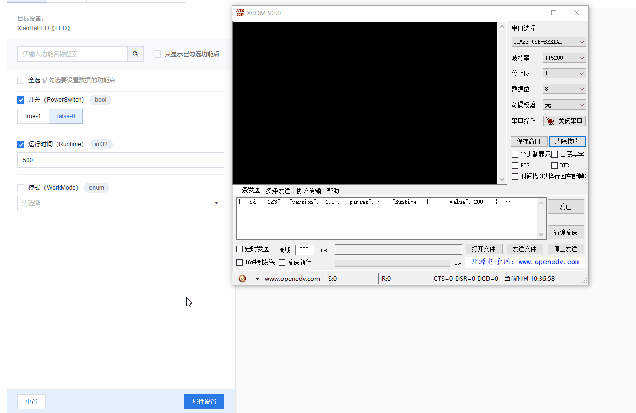The image size is (636, 413).
Task: Click the Runtime value field showing 500
Action: 121,160
